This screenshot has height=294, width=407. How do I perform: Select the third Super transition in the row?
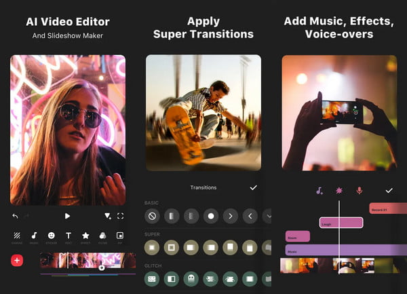191,248
